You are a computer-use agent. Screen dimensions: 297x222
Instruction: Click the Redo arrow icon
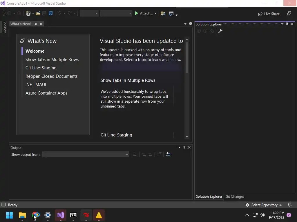70,13
